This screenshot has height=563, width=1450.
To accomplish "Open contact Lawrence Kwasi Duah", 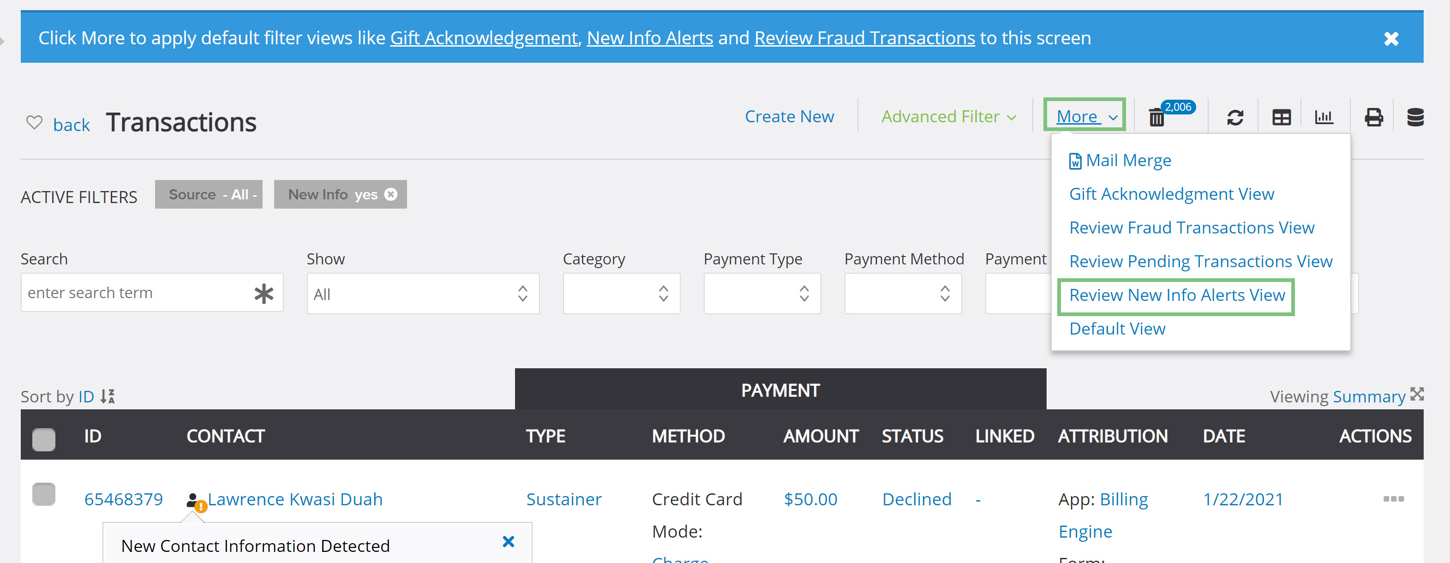I will (295, 499).
